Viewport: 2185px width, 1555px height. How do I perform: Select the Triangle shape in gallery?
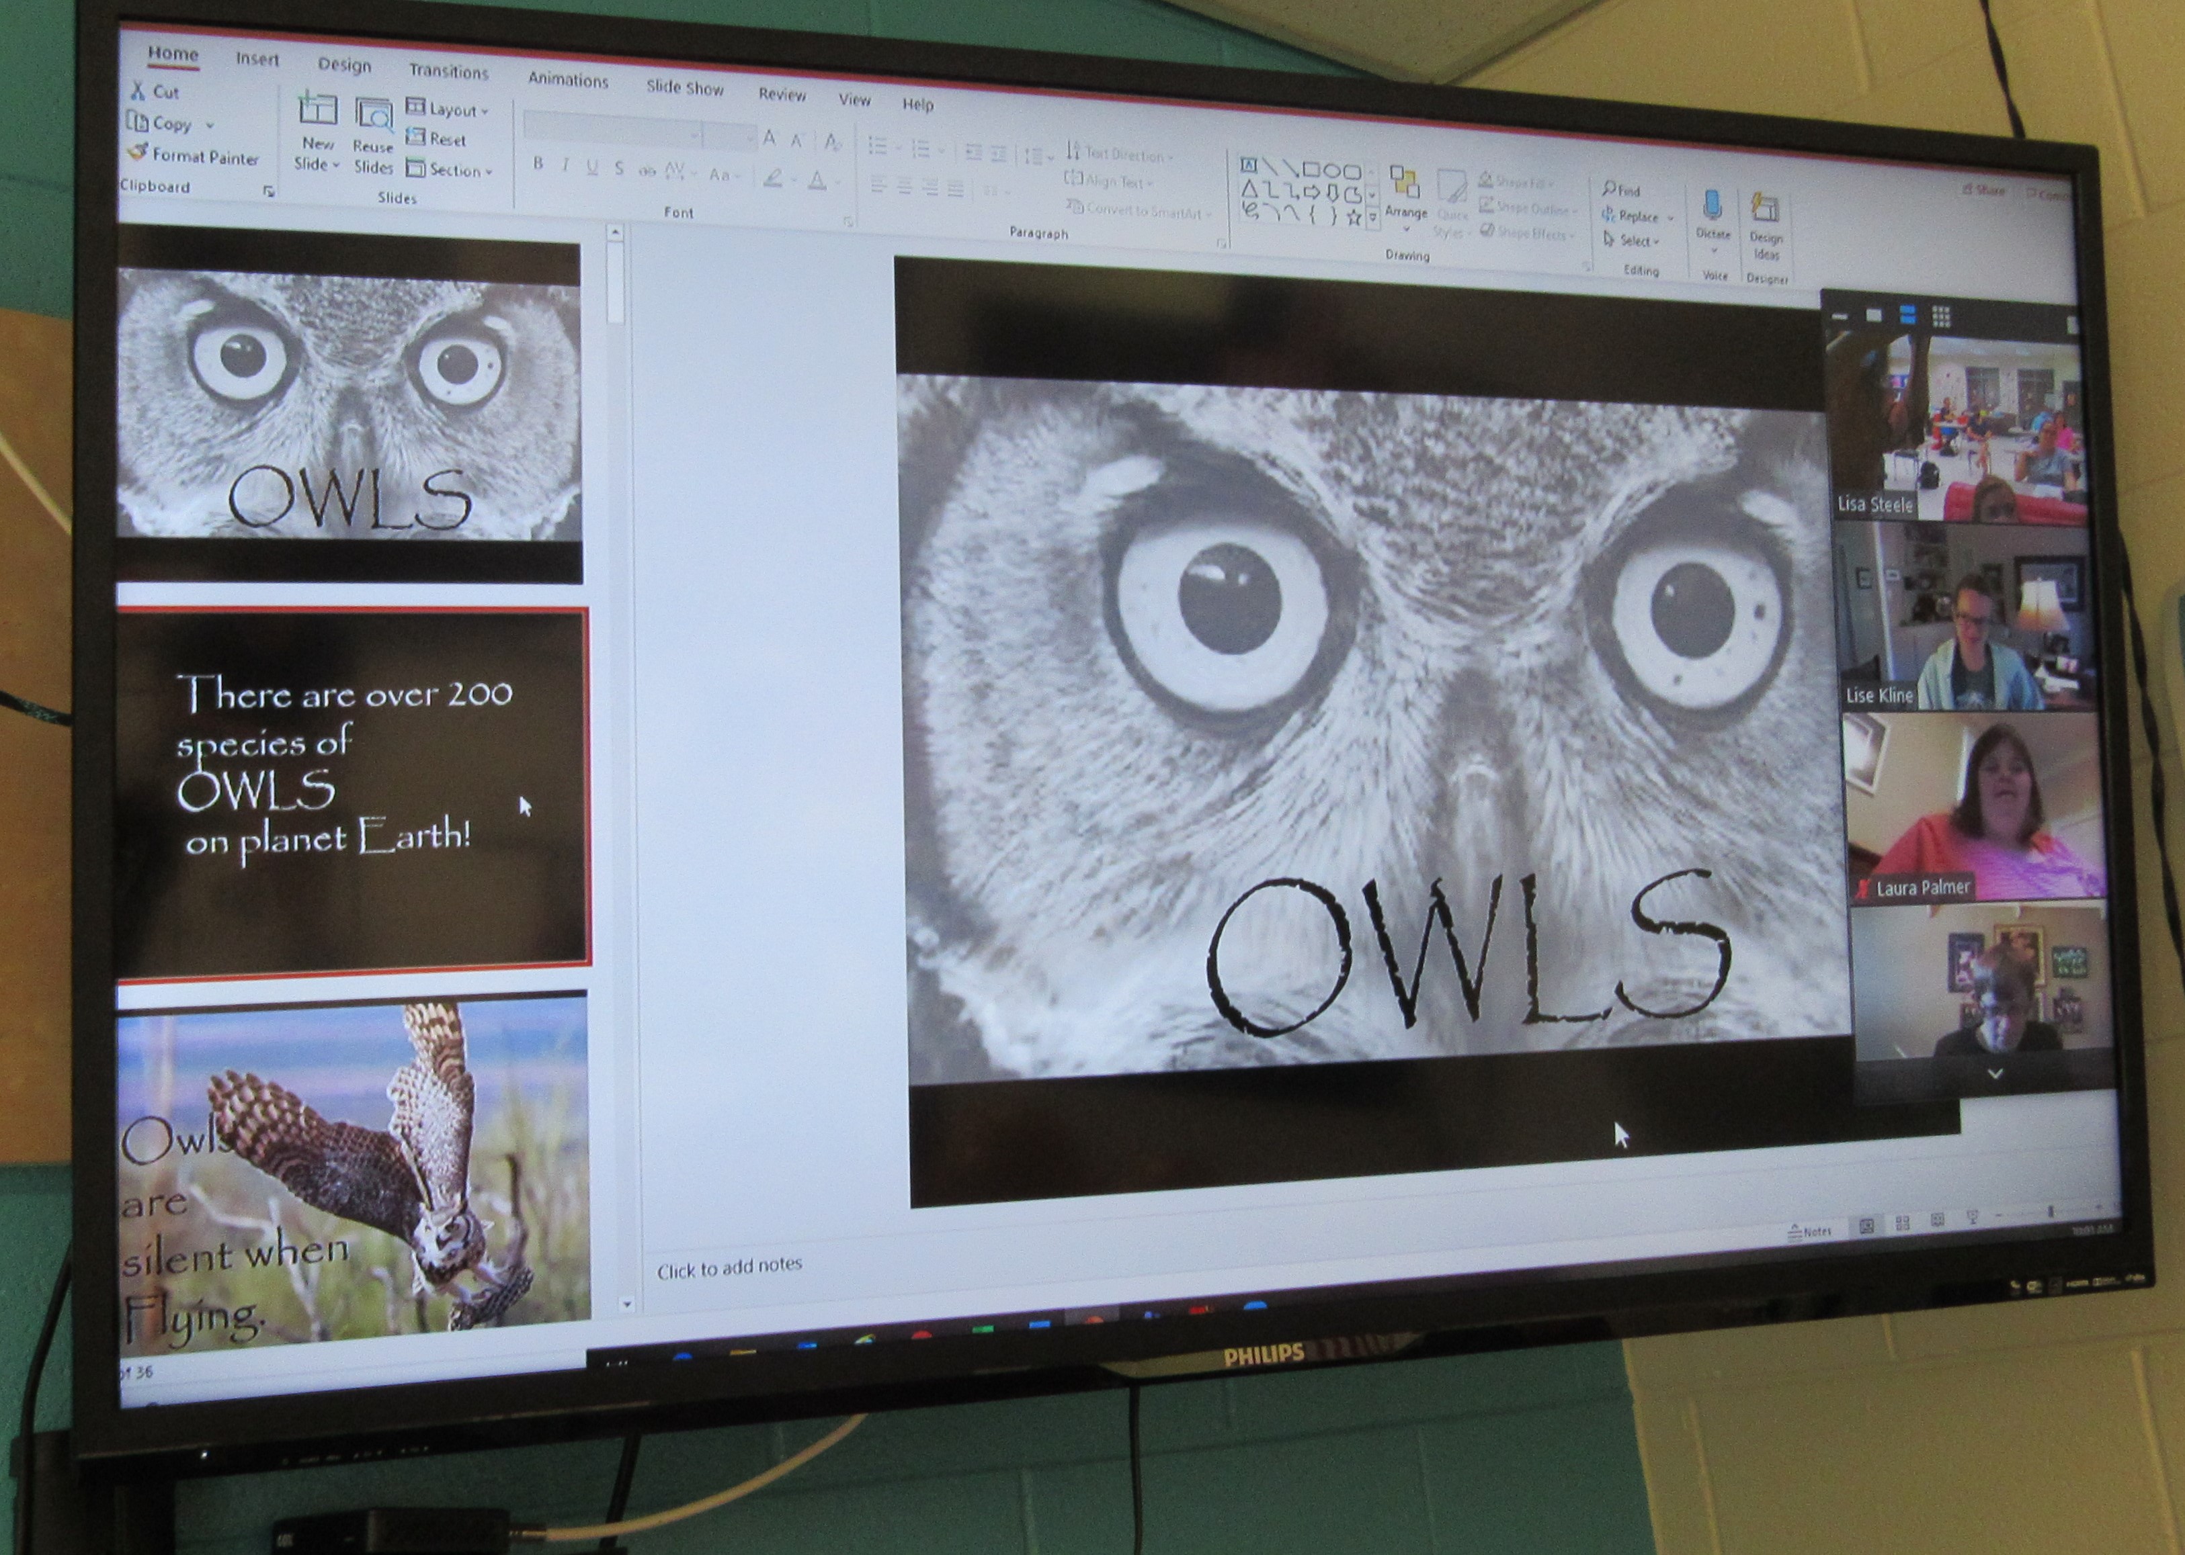tap(1249, 189)
